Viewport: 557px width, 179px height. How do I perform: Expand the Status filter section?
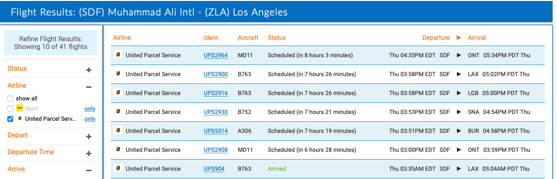tap(89, 70)
